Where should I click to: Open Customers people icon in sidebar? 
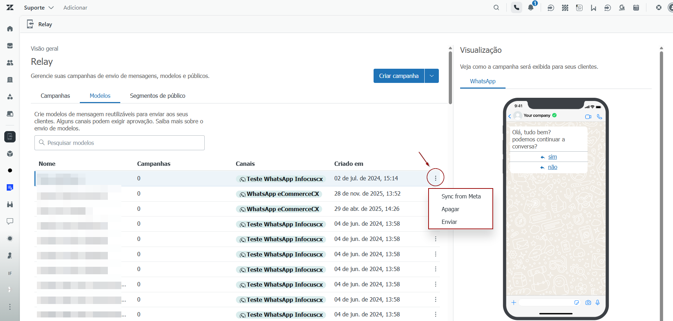click(x=10, y=63)
